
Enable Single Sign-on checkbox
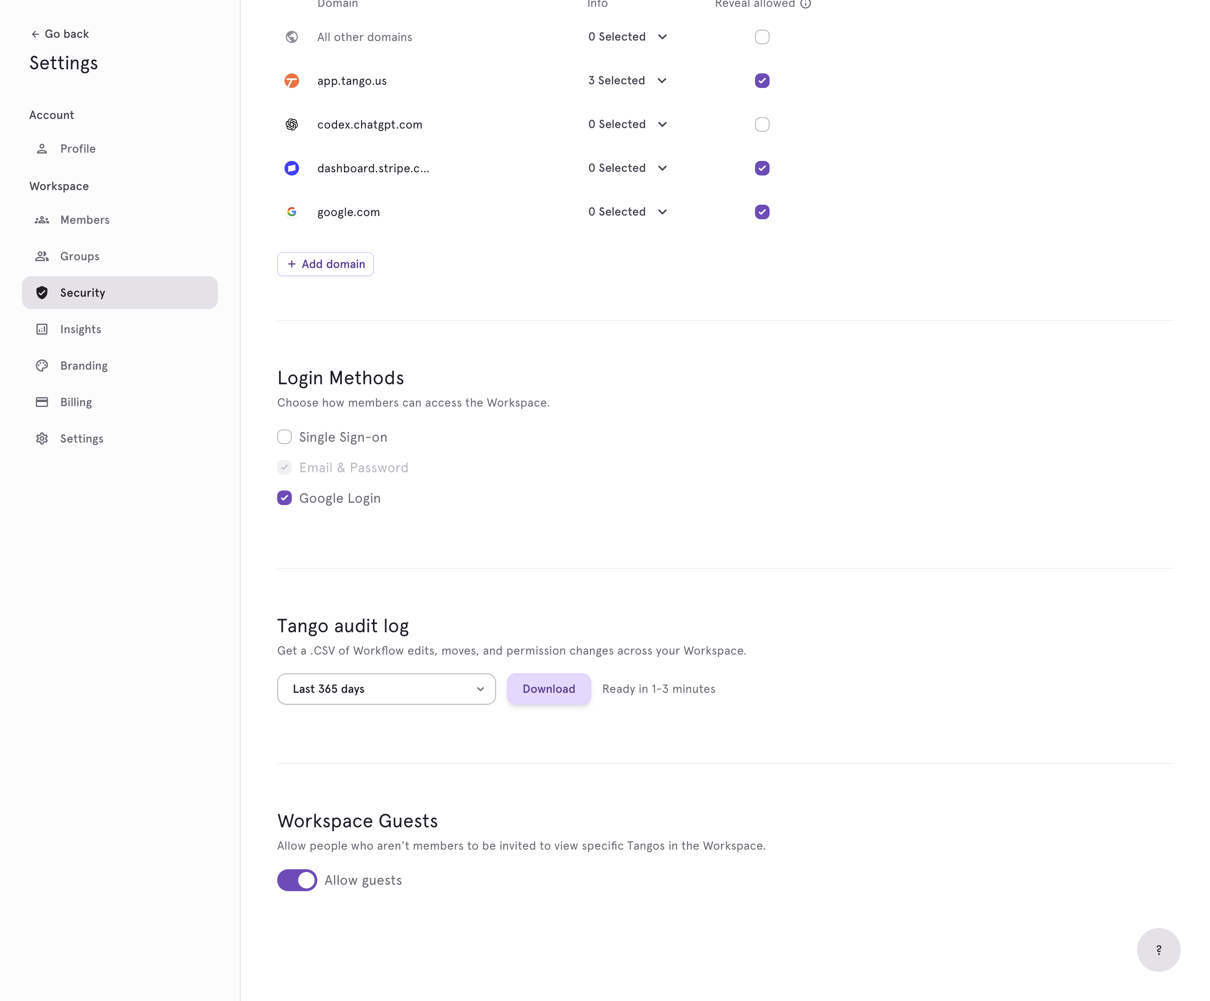[284, 437]
